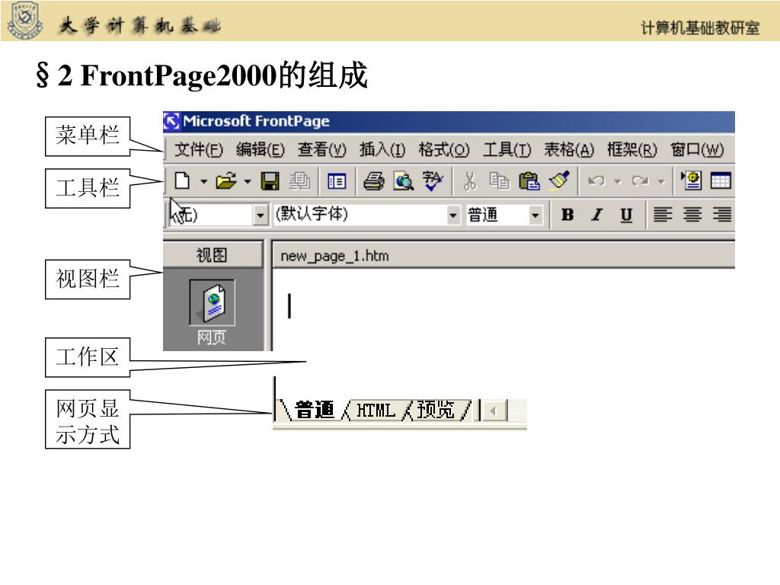
Task: Open the Redo history dropdown arrow
Action: click(x=661, y=182)
